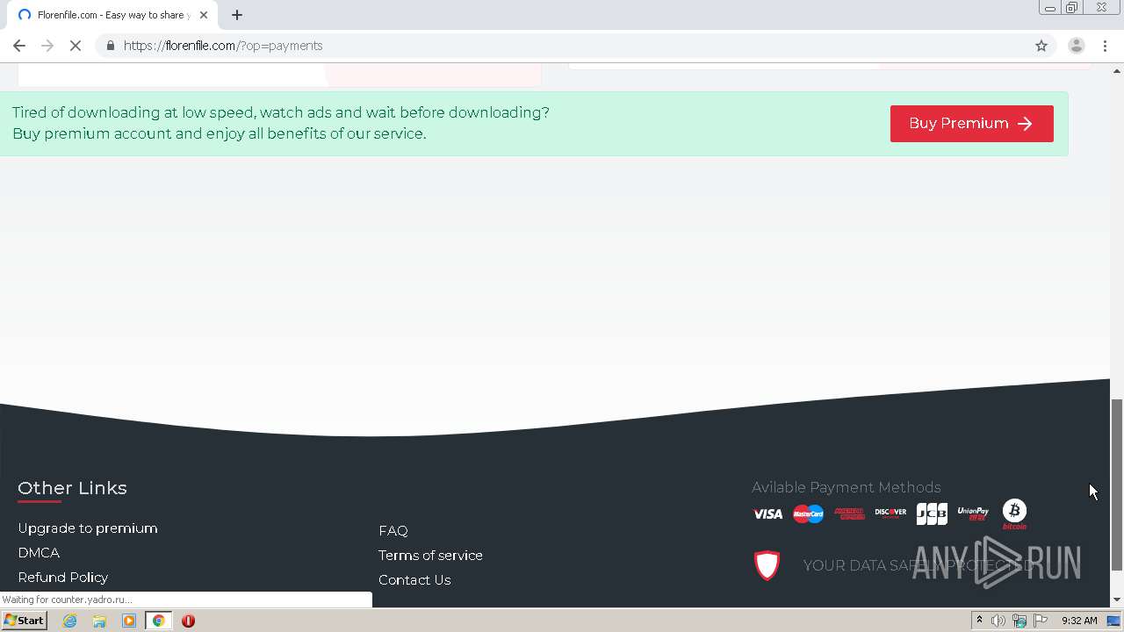Close the Florenfile.com tab
This screenshot has width=1124, height=632.
coord(204,15)
